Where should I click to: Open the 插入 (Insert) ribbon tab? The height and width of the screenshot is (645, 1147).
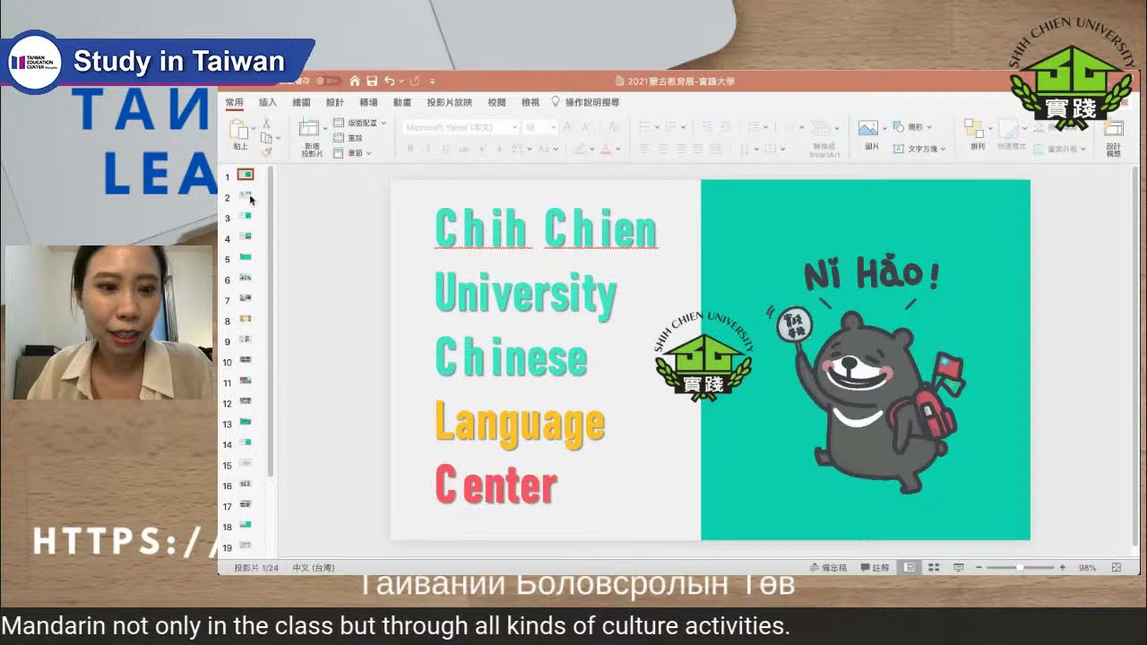[x=268, y=102]
